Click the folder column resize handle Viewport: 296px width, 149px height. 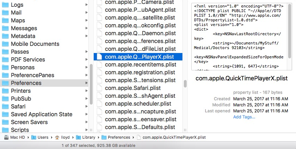pos(91,130)
